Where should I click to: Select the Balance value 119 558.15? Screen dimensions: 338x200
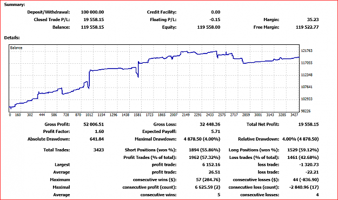coord(92,27)
